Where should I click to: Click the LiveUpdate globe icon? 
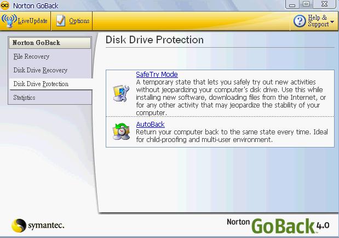10,21
